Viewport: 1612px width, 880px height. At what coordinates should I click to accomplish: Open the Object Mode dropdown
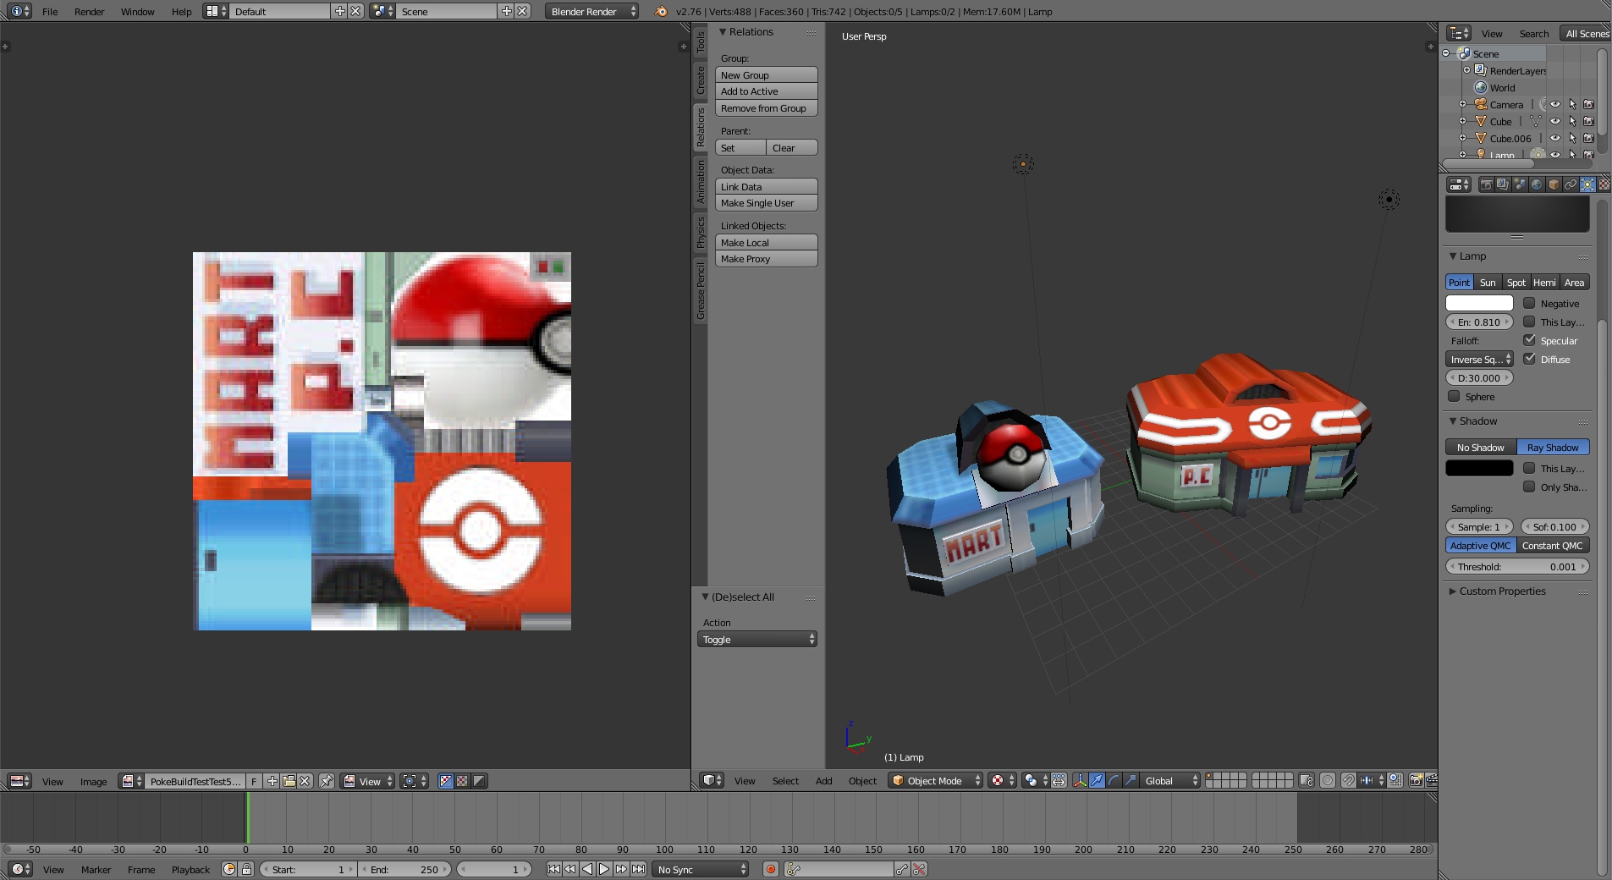pos(935,780)
